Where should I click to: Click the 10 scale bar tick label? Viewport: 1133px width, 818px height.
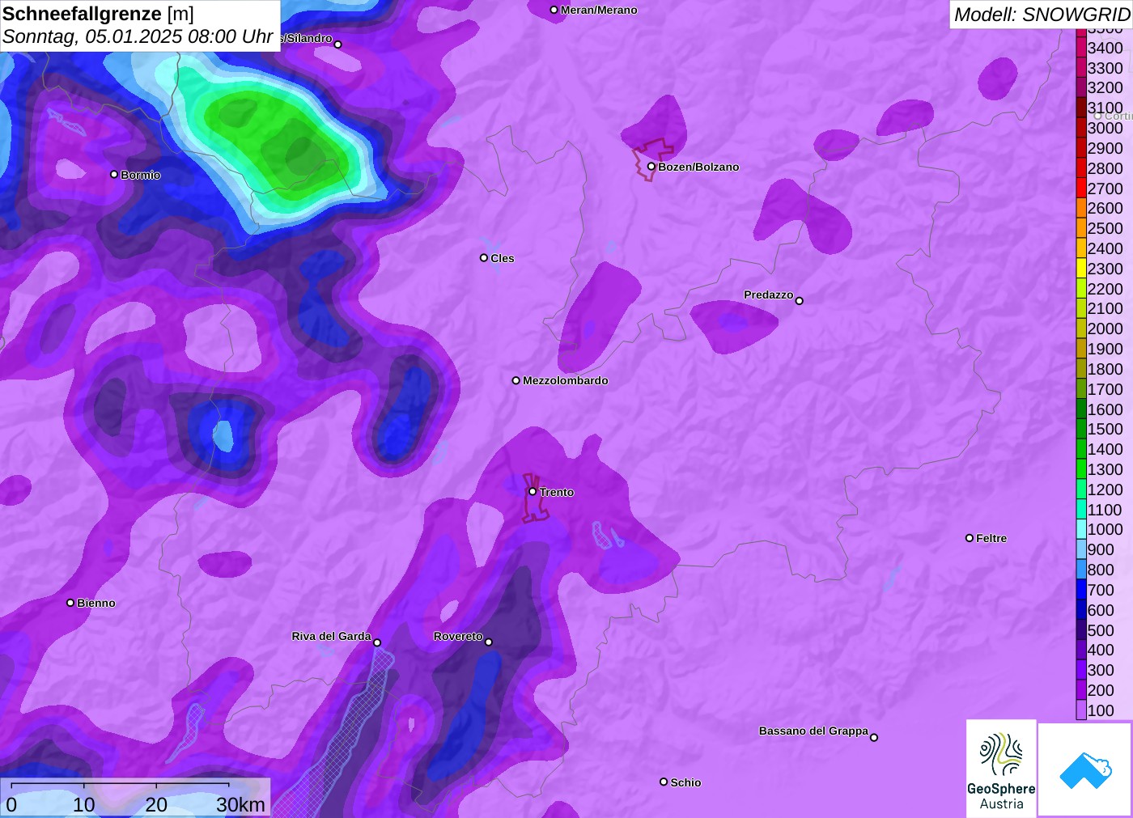tap(84, 804)
